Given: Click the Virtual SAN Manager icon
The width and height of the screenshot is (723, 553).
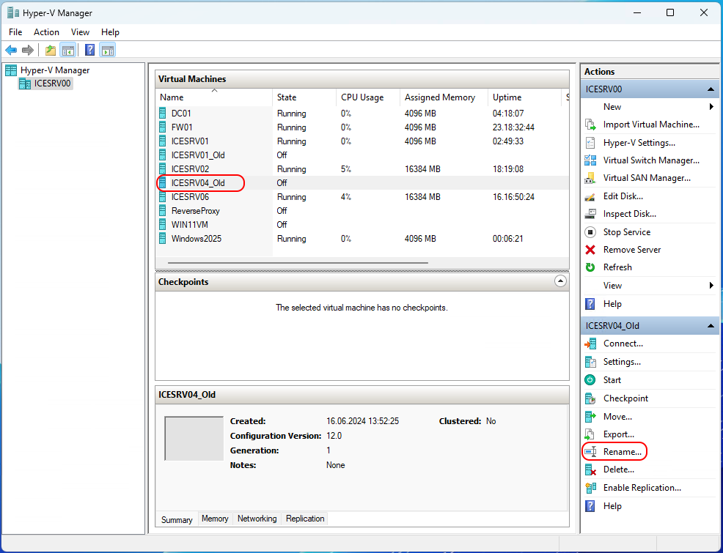Looking at the screenshot, I should pos(590,178).
